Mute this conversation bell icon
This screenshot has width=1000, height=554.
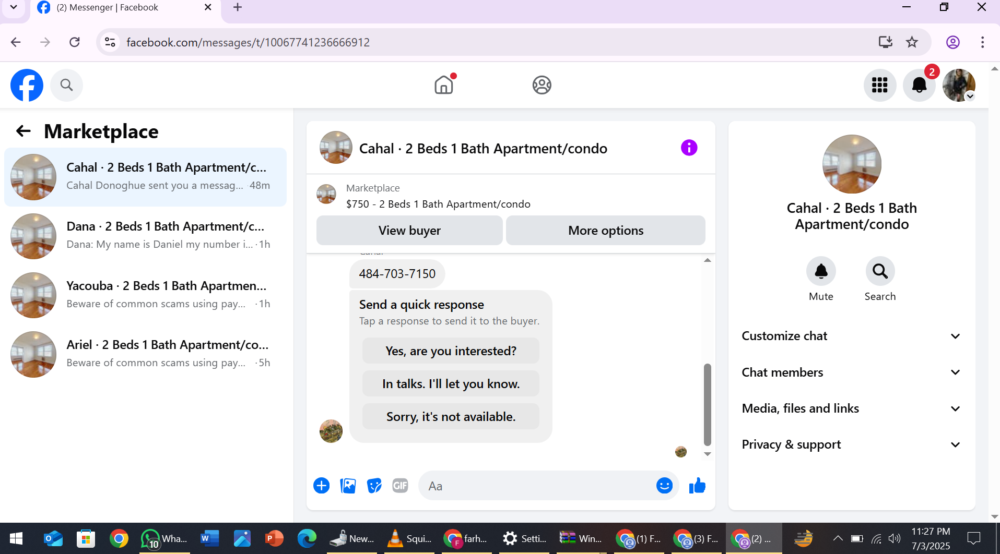(x=821, y=271)
